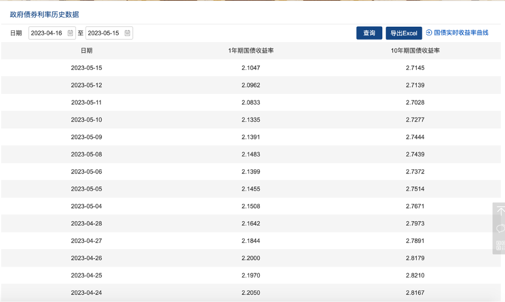The image size is (505, 302).
Task: Select the date cell 2023-04-25
Action: tap(86, 276)
